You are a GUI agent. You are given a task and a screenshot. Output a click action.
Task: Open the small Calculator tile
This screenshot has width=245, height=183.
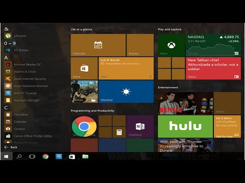tap(119, 132)
